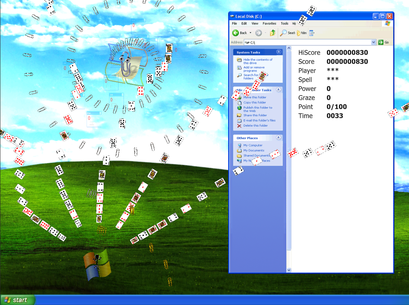Minimize the Local Disk (C:) window
The image size is (409, 305).
click(x=376, y=16)
